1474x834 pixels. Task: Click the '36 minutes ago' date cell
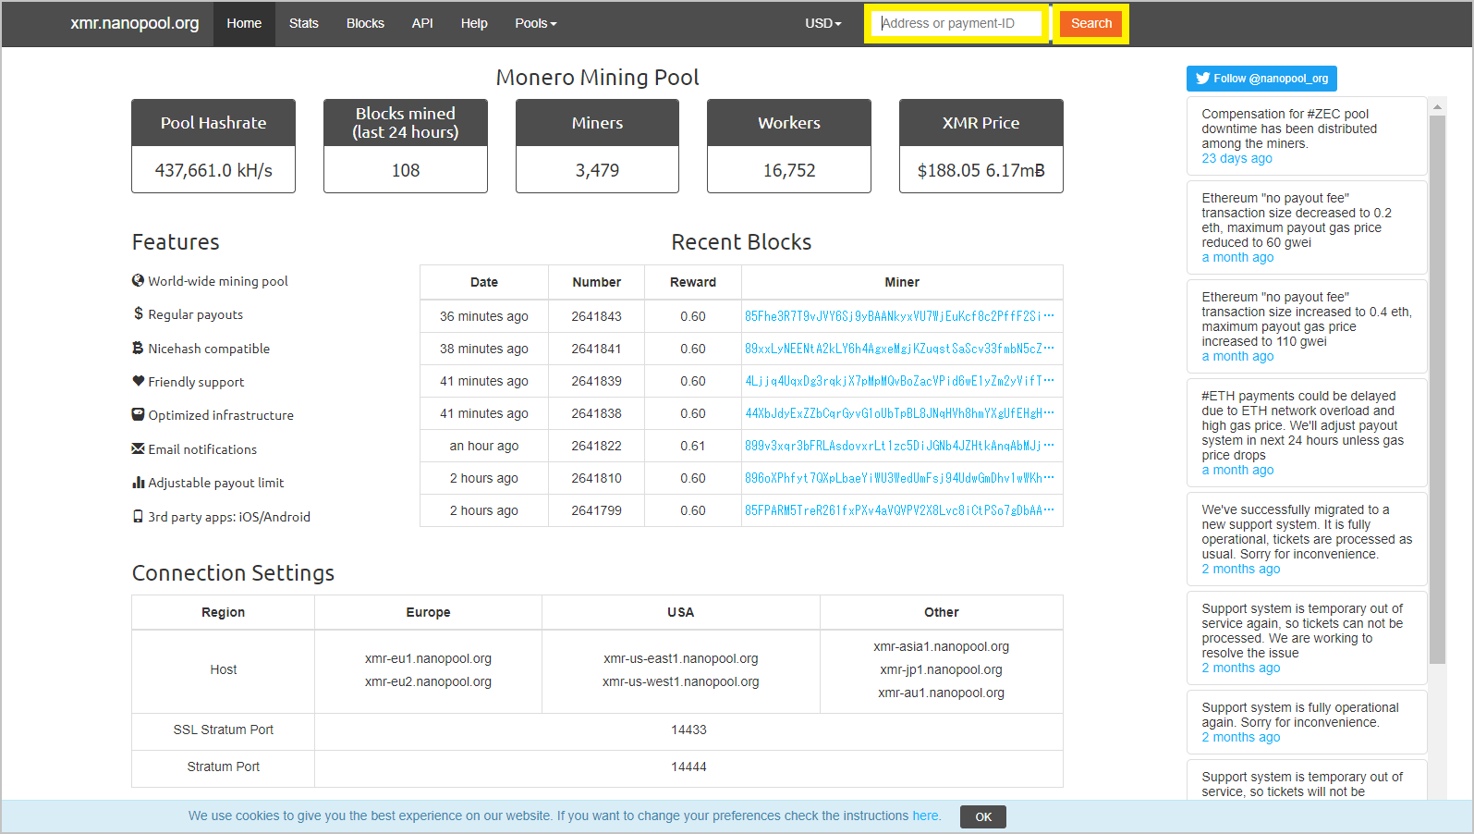484,316
